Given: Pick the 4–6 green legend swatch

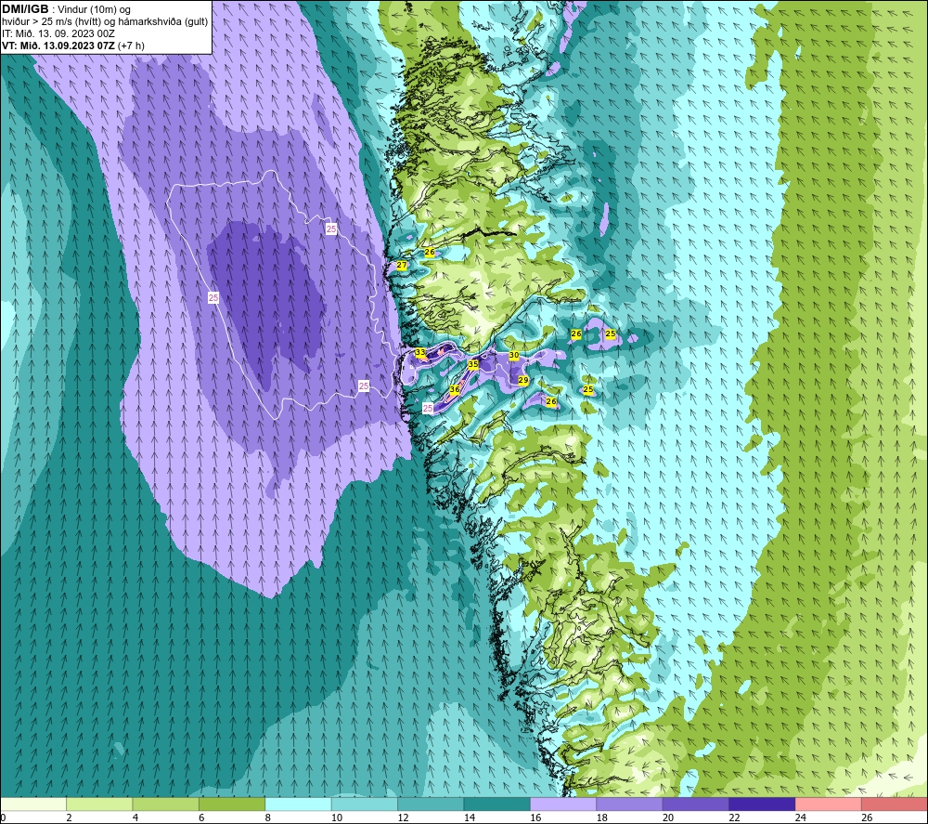Looking at the screenshot, I should [x=166, y=804].
